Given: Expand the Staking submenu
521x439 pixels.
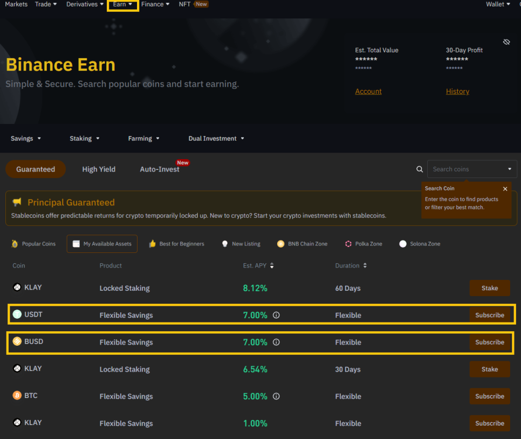Looking at the screenshot, I should [84, 138].
